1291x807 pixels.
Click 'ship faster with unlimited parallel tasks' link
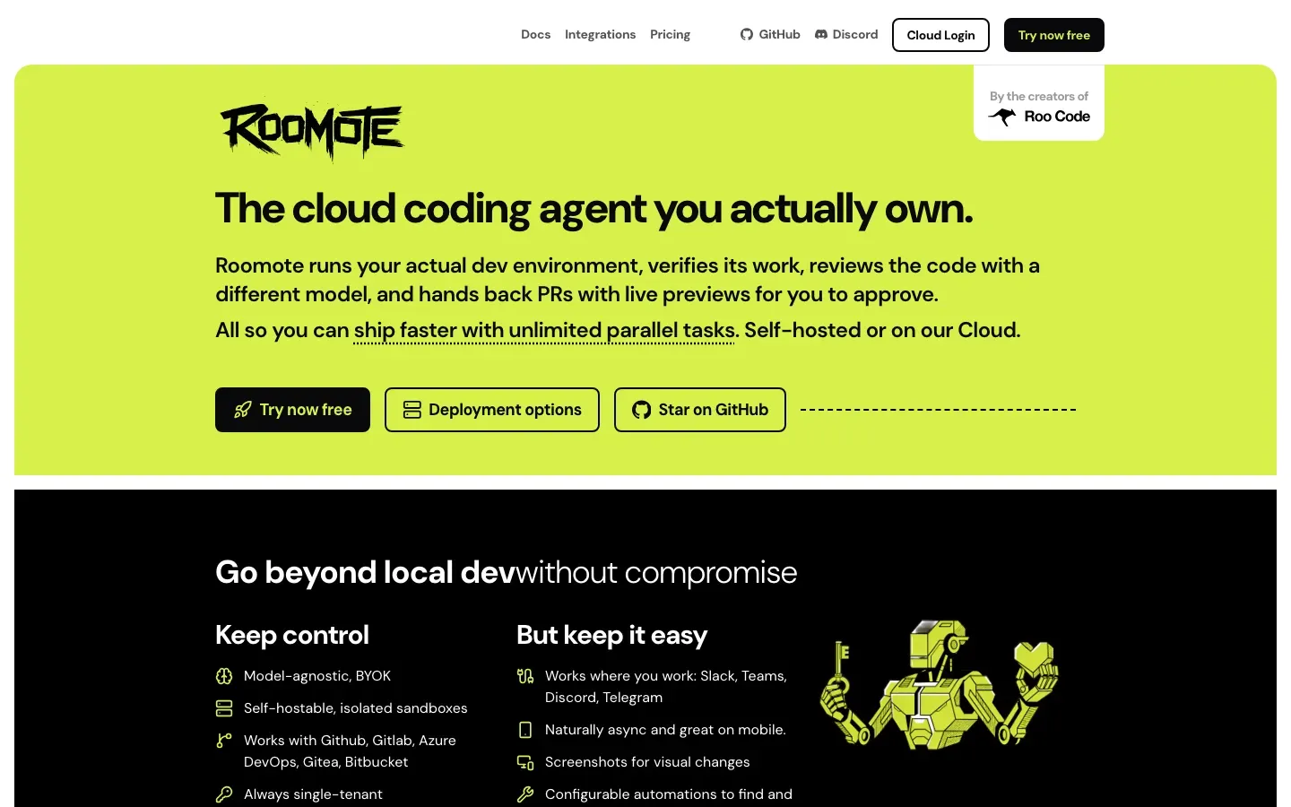click(544, 331)
